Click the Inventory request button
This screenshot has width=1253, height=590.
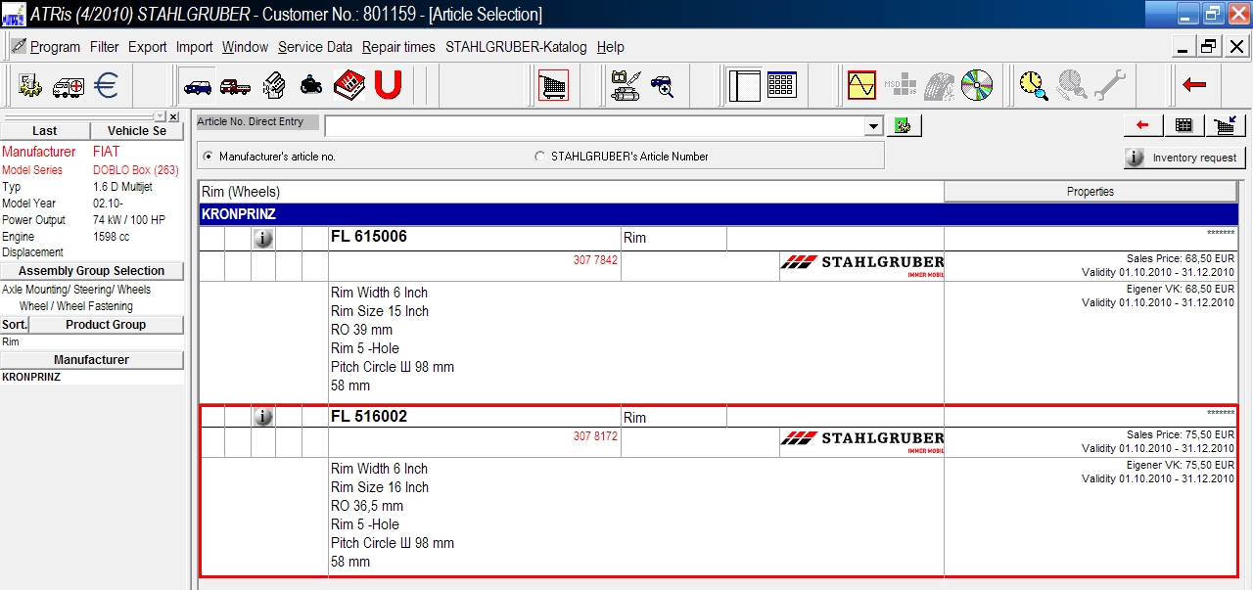1183,158
